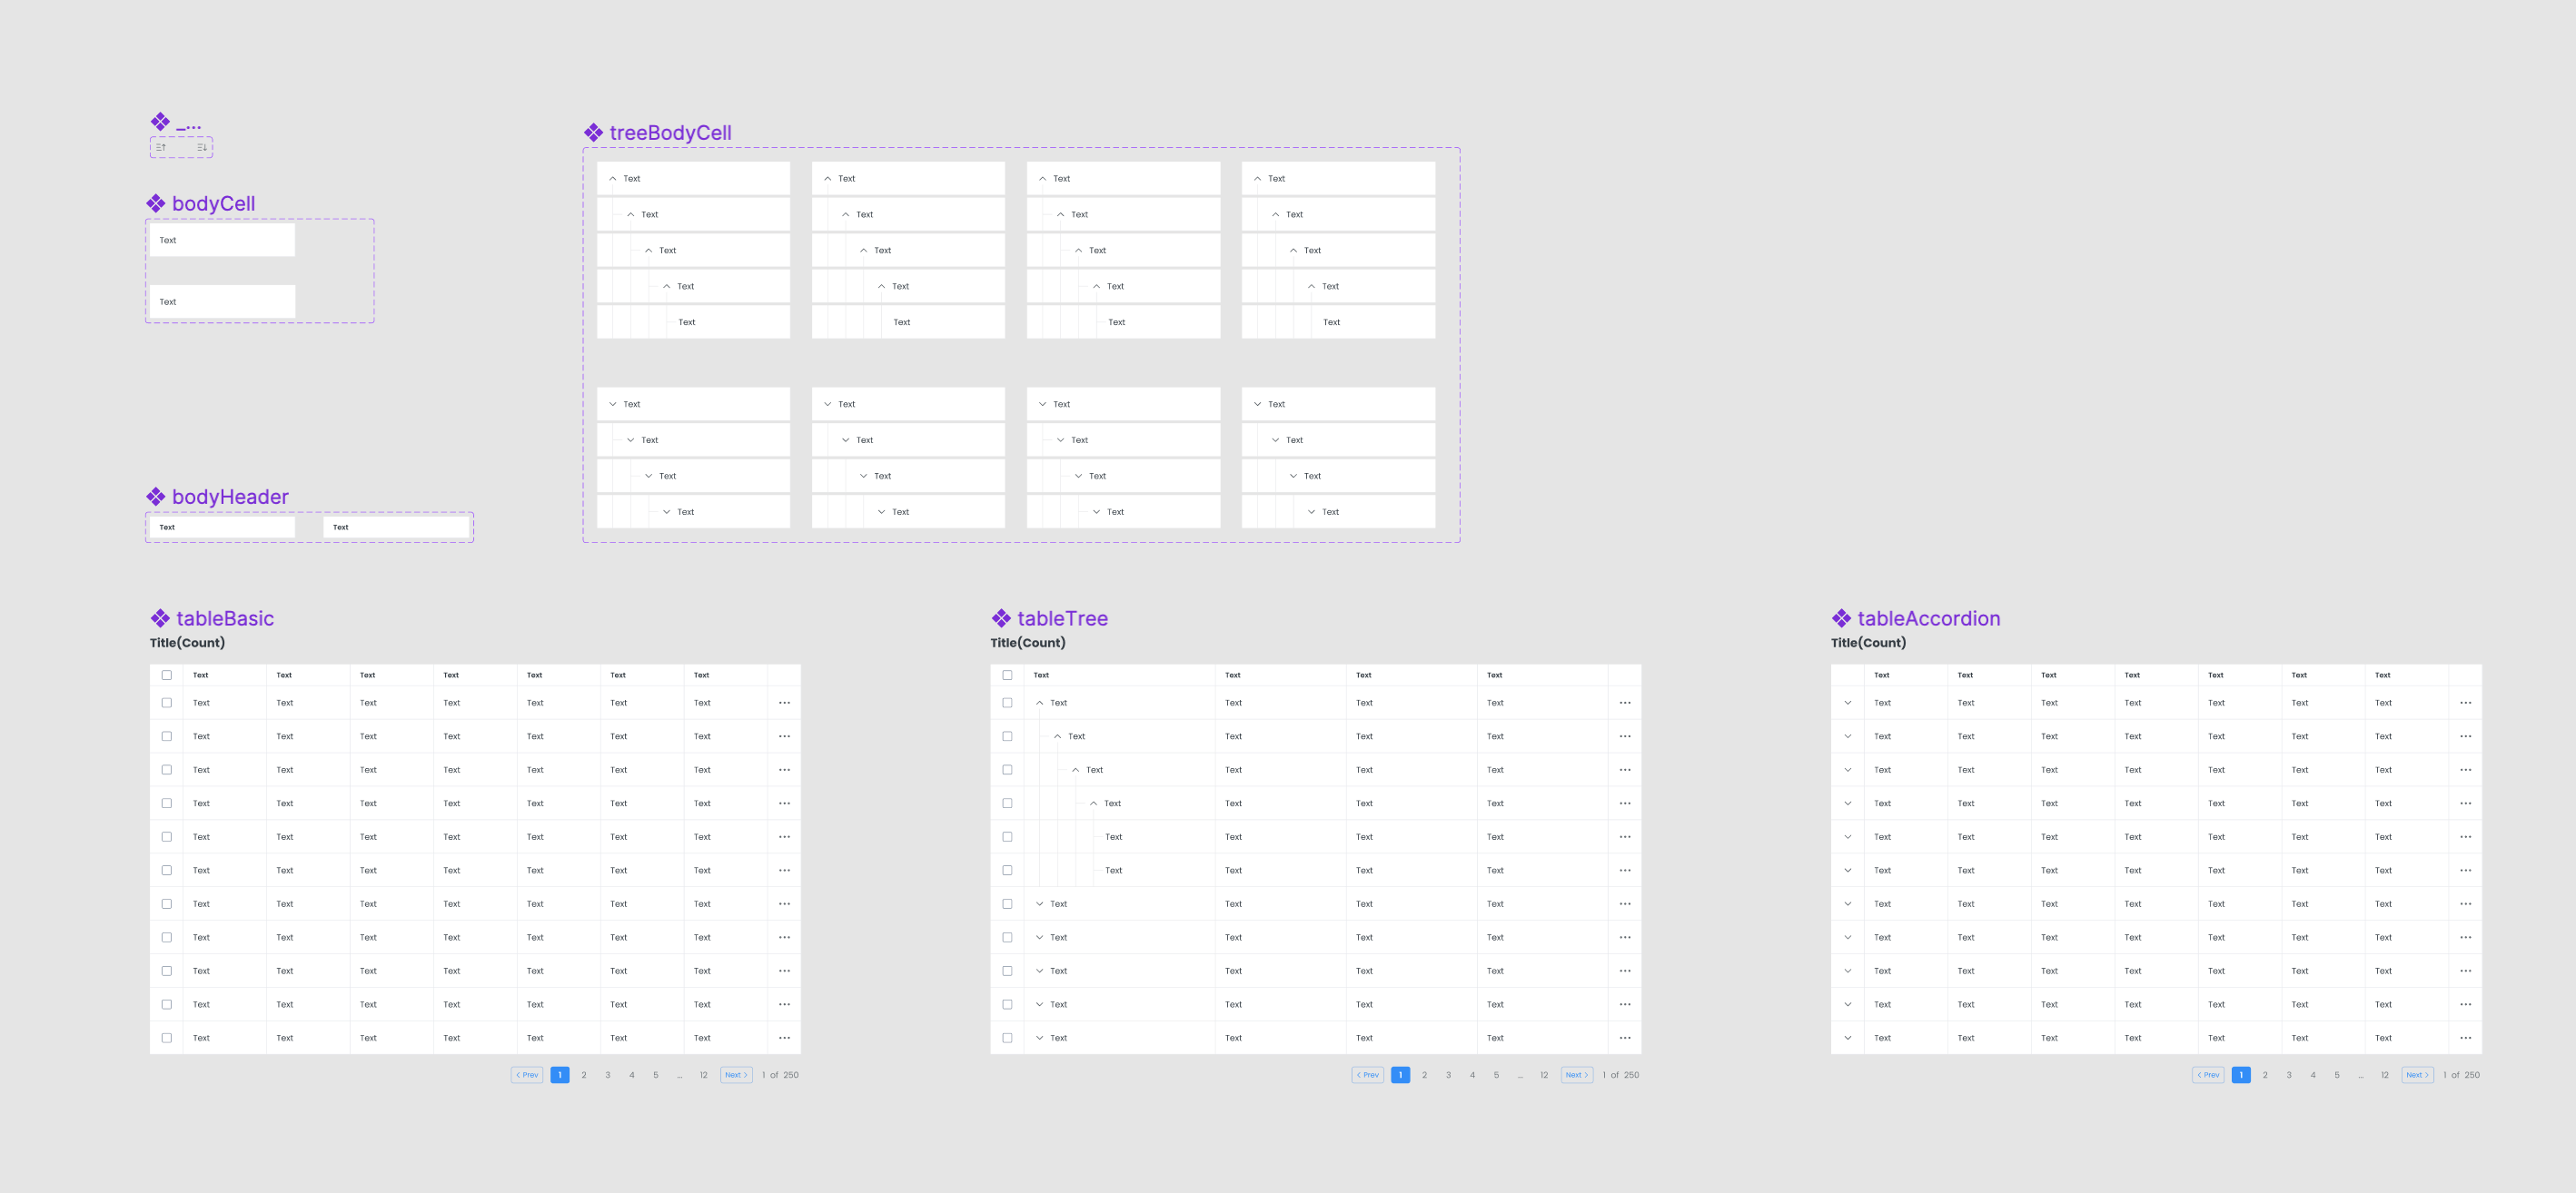2576x1193 pixels.
Task: Collapse the first expanded row in tableTree
Action: 1039,703
